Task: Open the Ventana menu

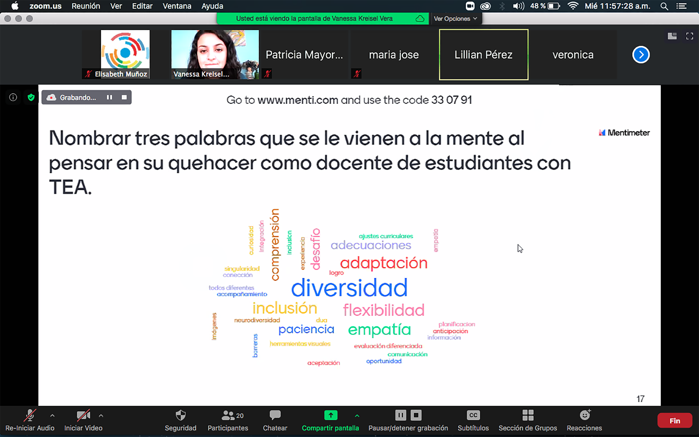Action: point(177,6)
